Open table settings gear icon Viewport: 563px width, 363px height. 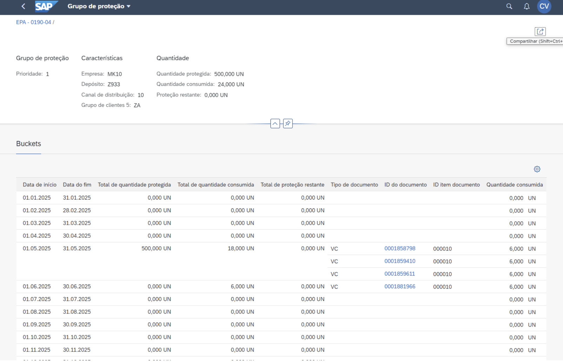[x=537, y=169]
